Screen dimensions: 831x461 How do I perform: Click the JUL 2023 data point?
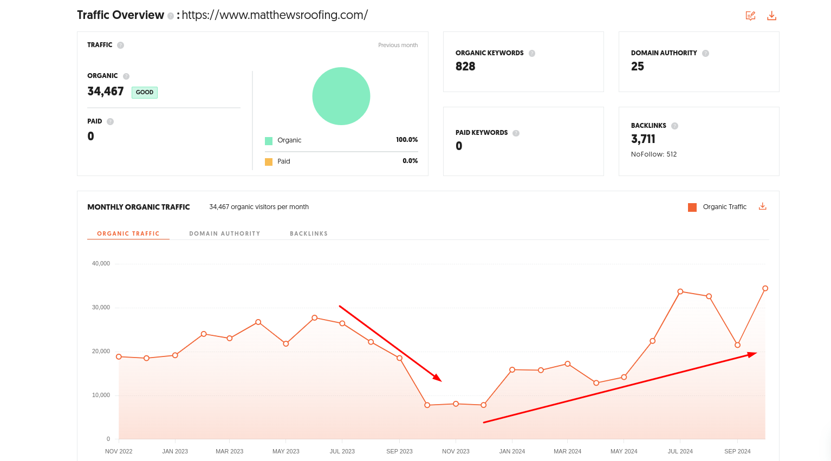(342, 323)
